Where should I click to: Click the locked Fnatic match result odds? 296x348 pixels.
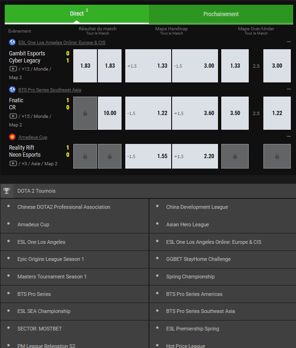[85, 113]
